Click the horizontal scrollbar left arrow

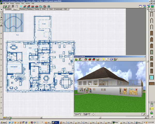pos(41,118)
